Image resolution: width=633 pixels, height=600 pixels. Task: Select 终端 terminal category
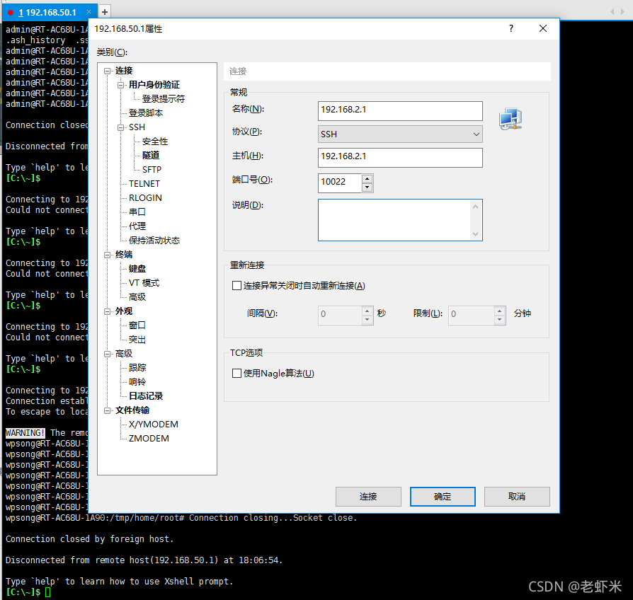click(x=124, y=255)
